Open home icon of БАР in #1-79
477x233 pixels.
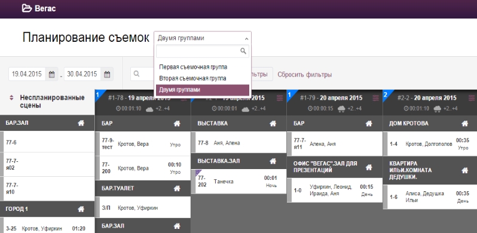(x=369, y=124)
